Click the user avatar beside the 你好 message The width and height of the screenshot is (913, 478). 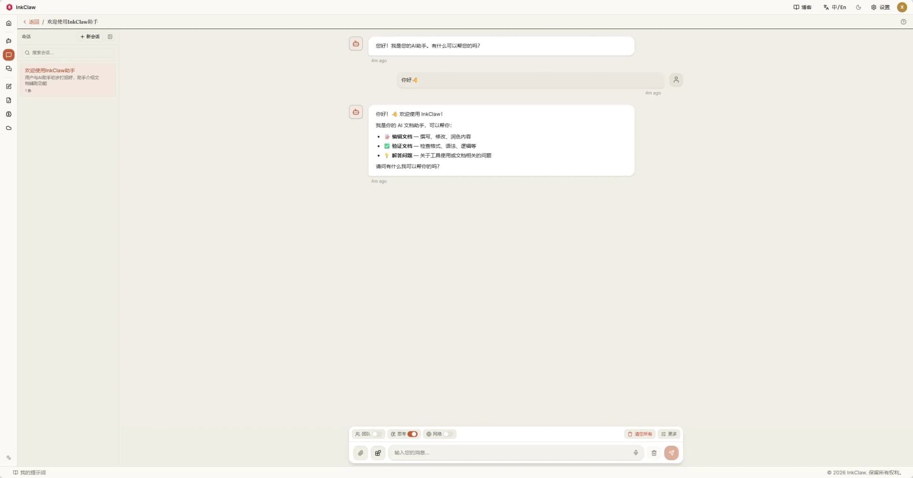coord(676,80)
